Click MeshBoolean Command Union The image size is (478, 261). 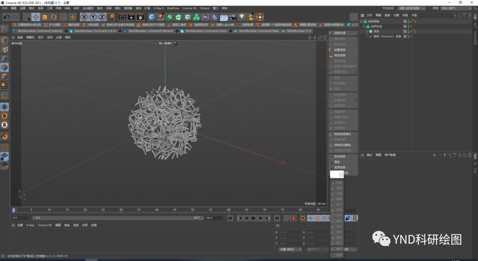pyautogui.click(x=206, y=31)
